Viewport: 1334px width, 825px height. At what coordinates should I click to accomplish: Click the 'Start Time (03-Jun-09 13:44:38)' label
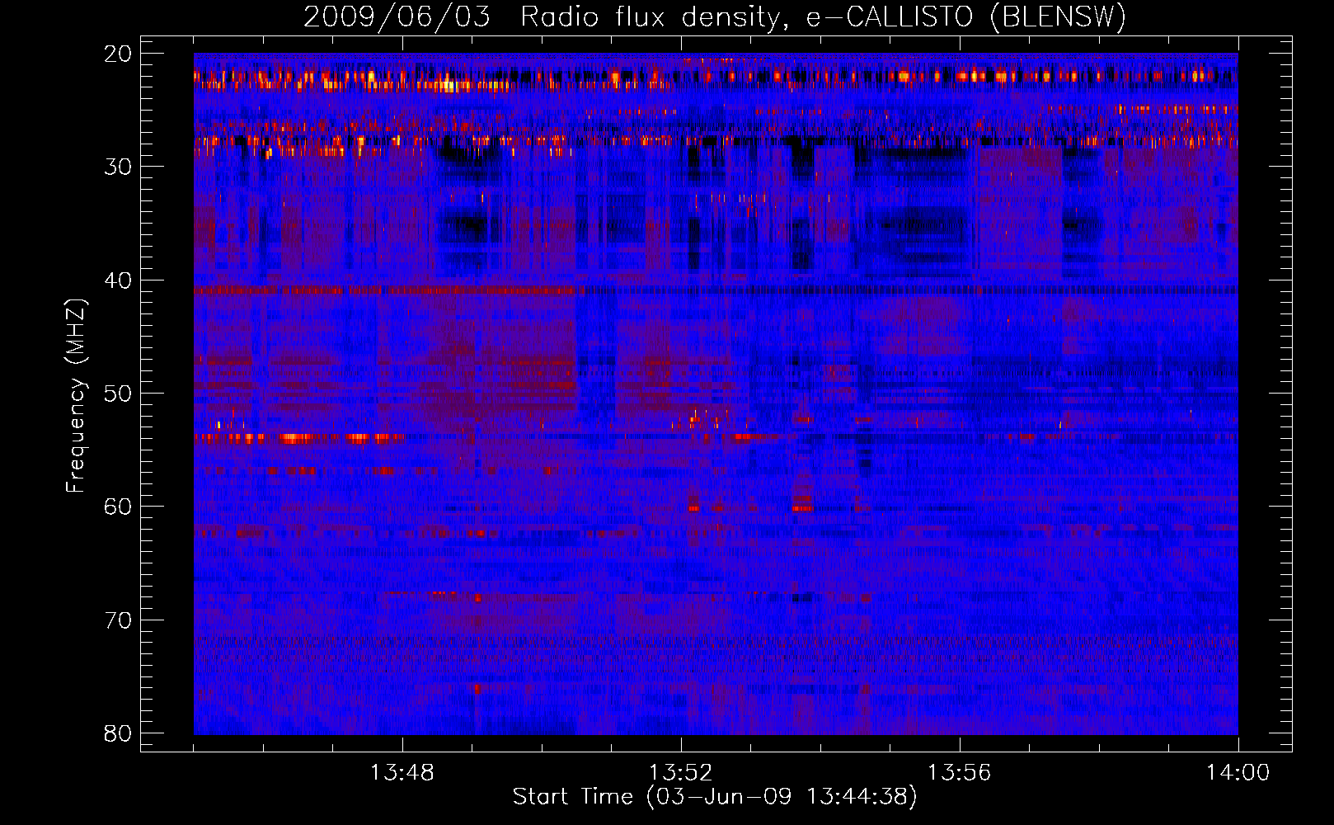tap(715, 797)
